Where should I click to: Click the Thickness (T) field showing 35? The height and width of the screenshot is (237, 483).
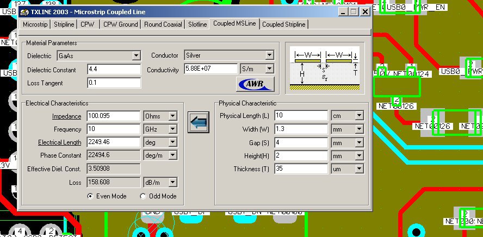[x=301, y=169]
